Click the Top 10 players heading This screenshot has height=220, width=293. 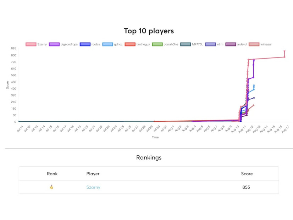pos(149,31)
